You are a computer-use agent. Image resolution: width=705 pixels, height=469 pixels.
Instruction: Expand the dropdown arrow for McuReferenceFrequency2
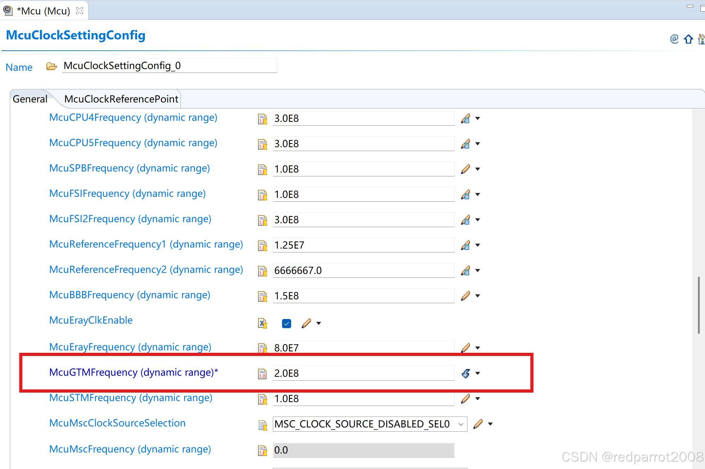(x=478, y=271)
